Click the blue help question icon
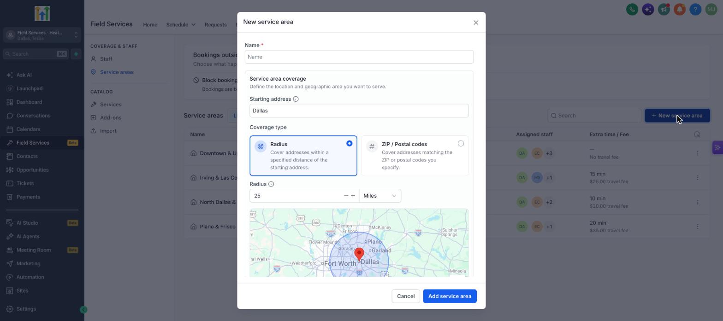Viewport: 723px width, 321px height. pyautogui.click(x=695, y=9)
